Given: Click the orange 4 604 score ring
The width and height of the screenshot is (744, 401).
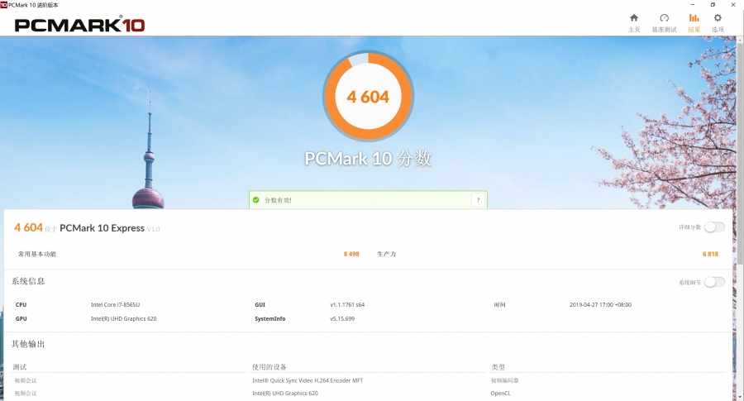Looking at the screenshot, I should coord(368,98).
